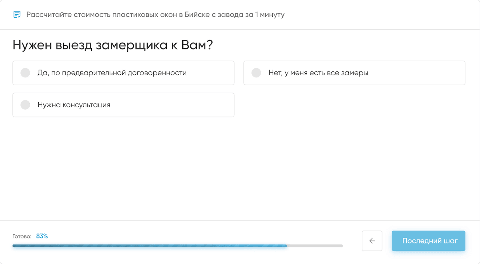Click the back arrow button
This screenshot has height=264, width=480.
pos(372,241)
